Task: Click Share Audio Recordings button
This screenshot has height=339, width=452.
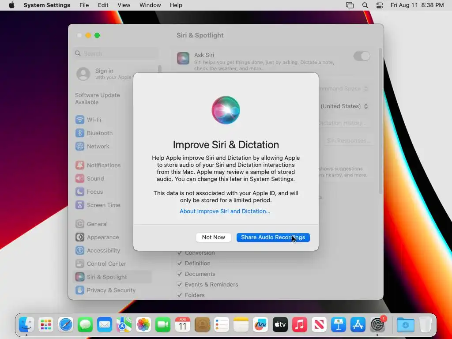Action: tap(273, 237)
